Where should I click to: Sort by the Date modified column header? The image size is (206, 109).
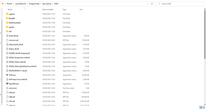pos(48,10)
